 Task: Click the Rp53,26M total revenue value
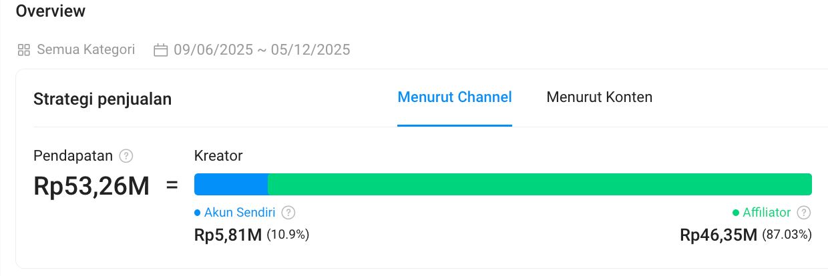pyautogui.click(x=91, y=186)
